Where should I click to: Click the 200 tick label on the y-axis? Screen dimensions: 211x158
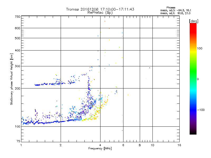click(x=17, y=88)
